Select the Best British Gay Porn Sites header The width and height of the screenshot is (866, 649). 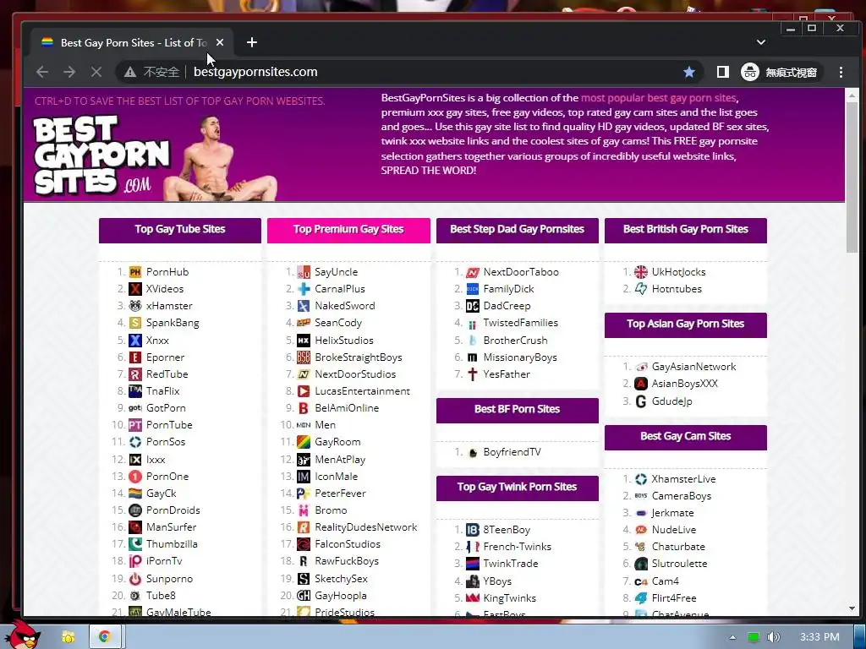pyautogui.click(x=685, y=230)
